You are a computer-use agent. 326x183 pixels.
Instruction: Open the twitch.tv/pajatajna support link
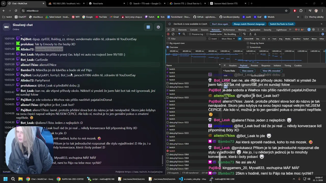(x=144, y=172)
